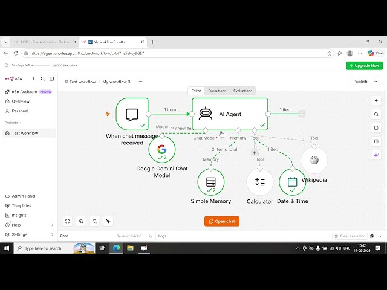387x290 pixels.
Task: Click the Chat panel label
Action: (x=64, y=236)
